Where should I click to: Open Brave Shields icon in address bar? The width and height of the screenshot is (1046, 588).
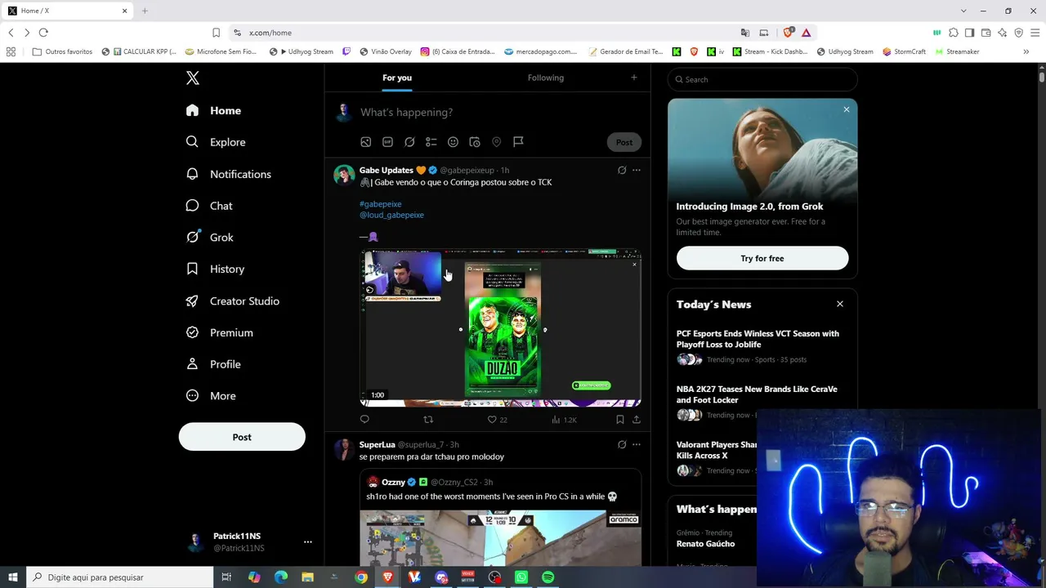pos(788,33)
